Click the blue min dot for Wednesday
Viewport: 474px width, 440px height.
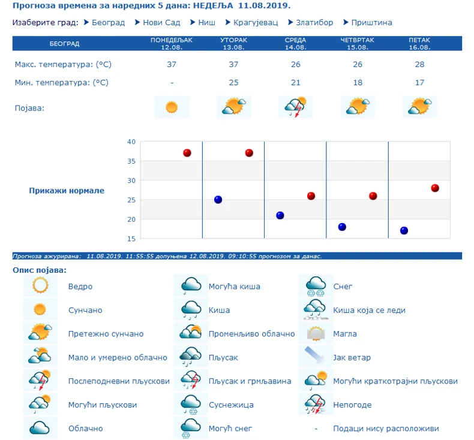(x=280, y=215)
